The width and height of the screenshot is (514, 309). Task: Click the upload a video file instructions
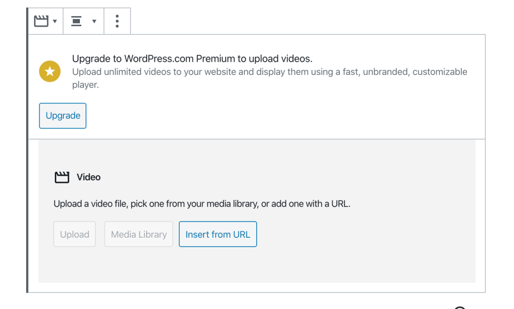point(201,204)
